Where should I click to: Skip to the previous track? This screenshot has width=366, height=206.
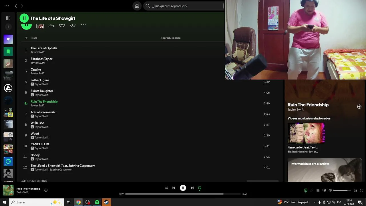click(174, 188)
